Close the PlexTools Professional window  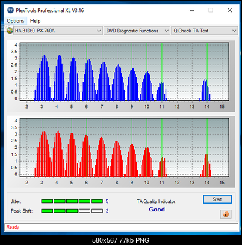pyautogui.click(x=229, y=10)
